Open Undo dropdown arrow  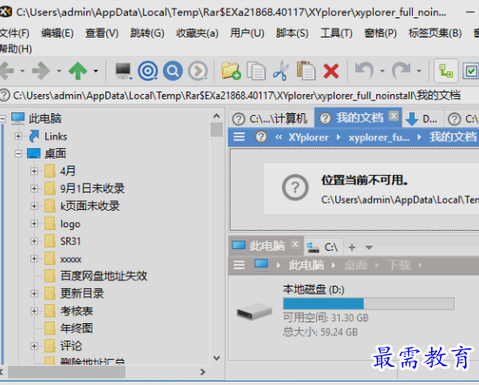pyautogui.click(x=382, y=71)
